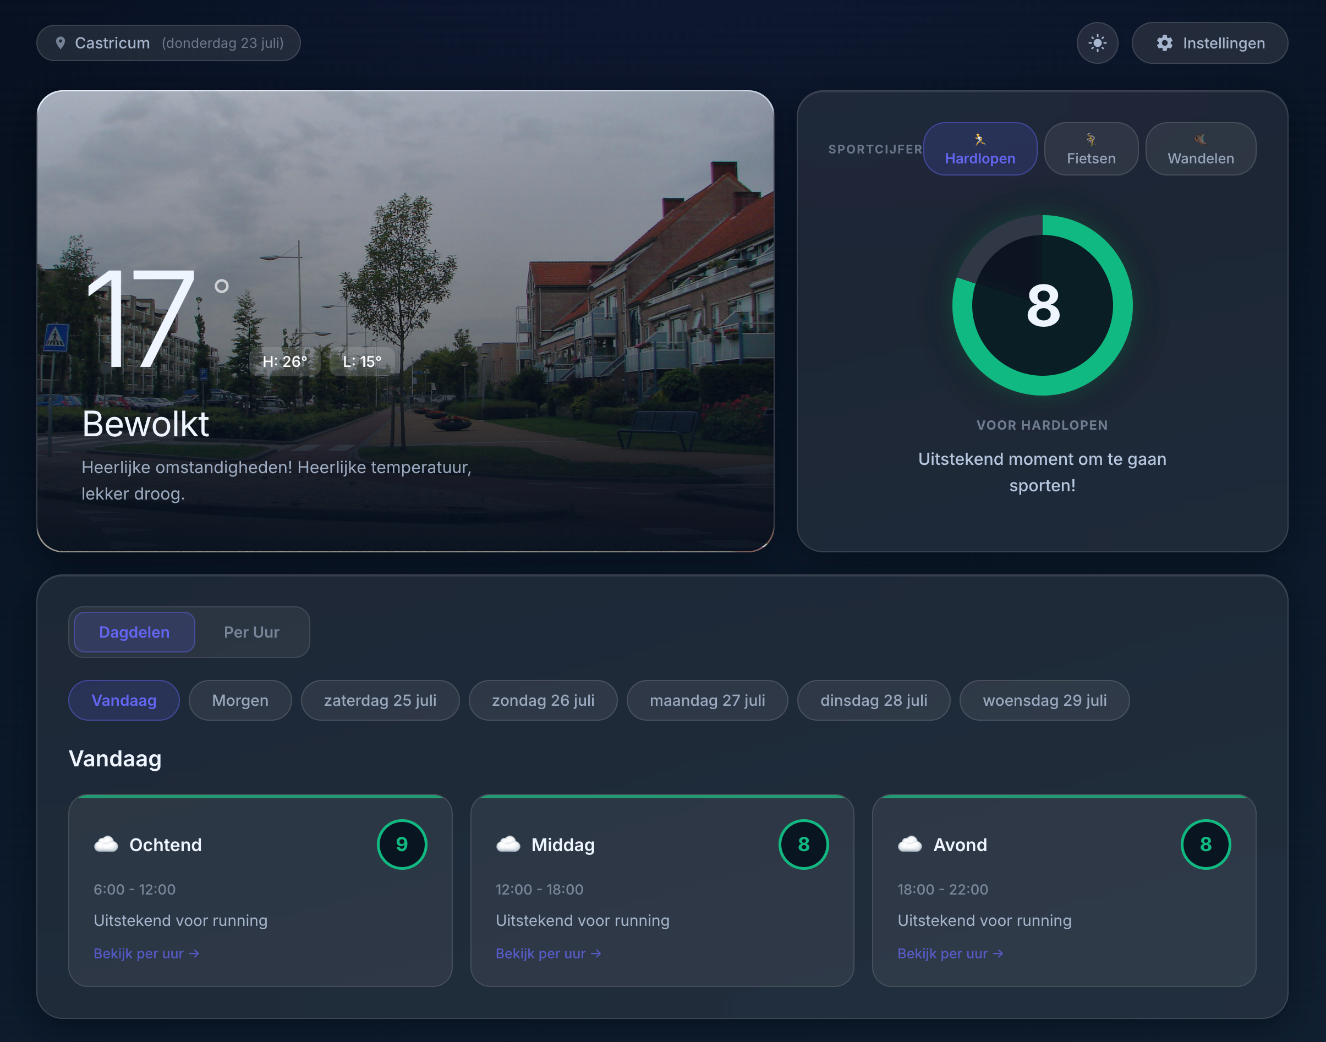
Task: Click the sport score ring showing 8
Action: coord(1042,305)
